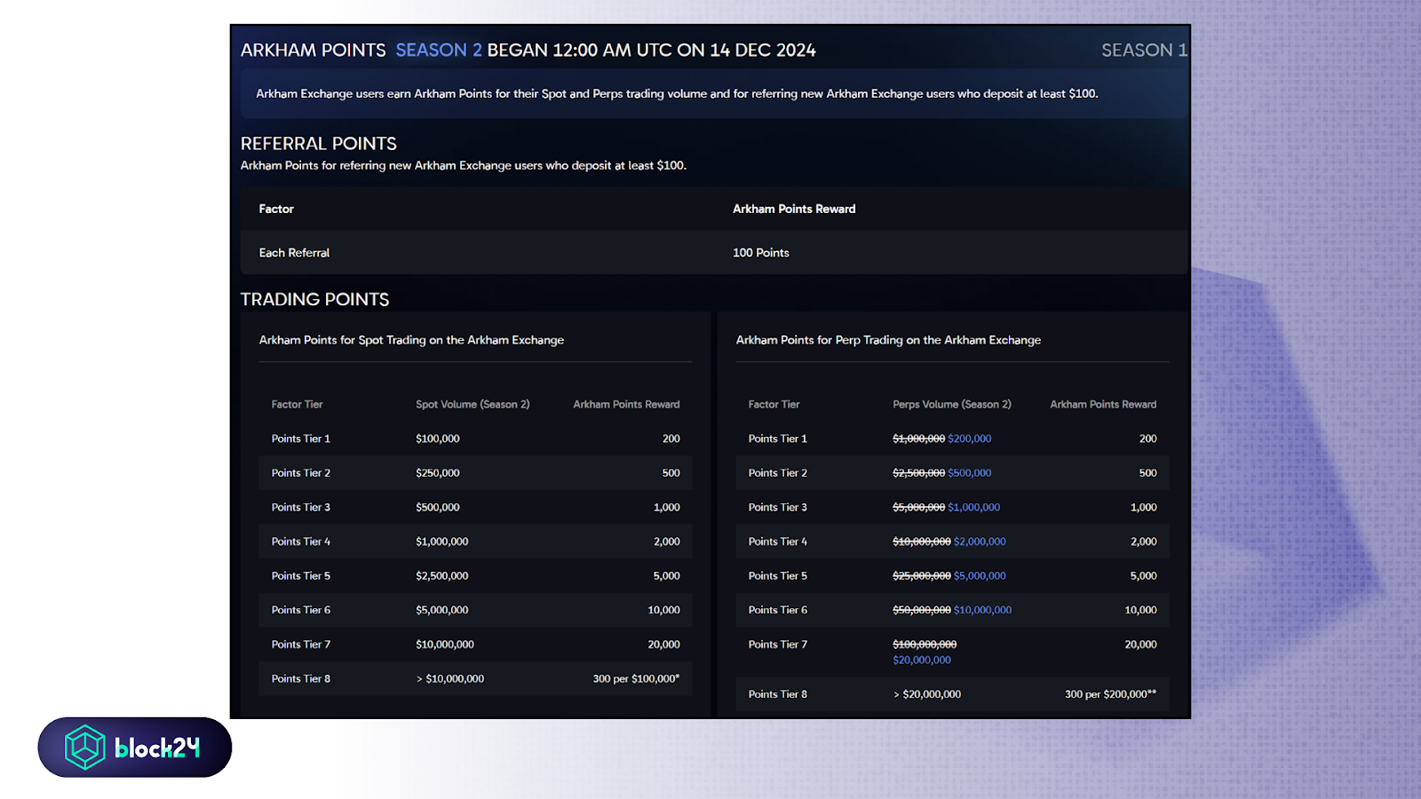Click perps Tier 4 new volume $2,000,000

point(980,542)
